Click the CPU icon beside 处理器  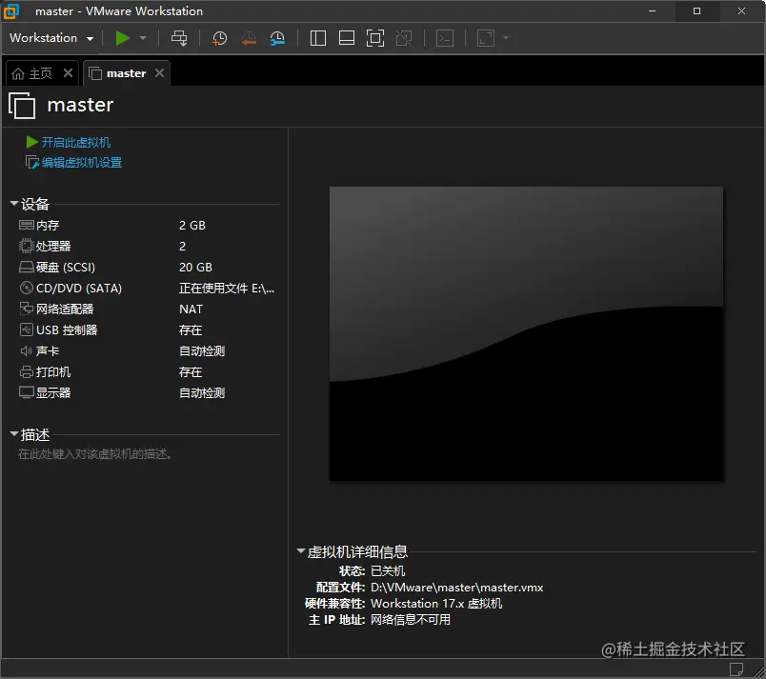point(27,246)
